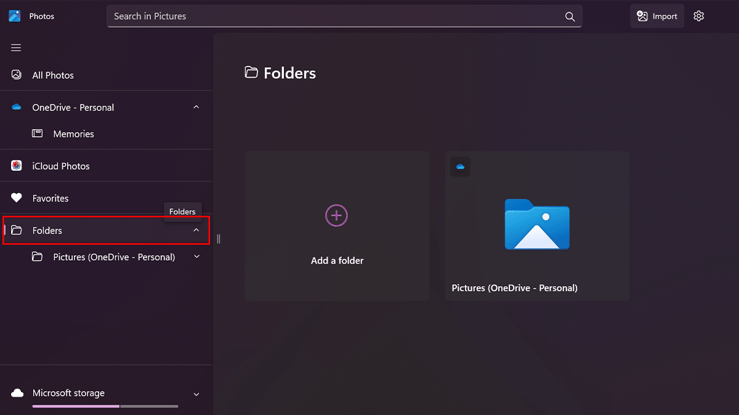Click the Microsoft storage usage bar
This screenshot has width=739, height=415.
click(x=105, y=406)
